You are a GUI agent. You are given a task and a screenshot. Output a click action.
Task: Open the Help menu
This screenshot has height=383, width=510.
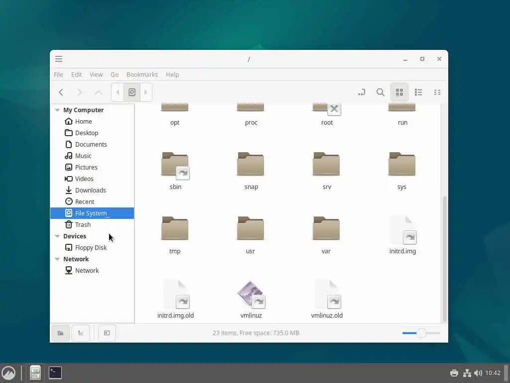(172, 75)
